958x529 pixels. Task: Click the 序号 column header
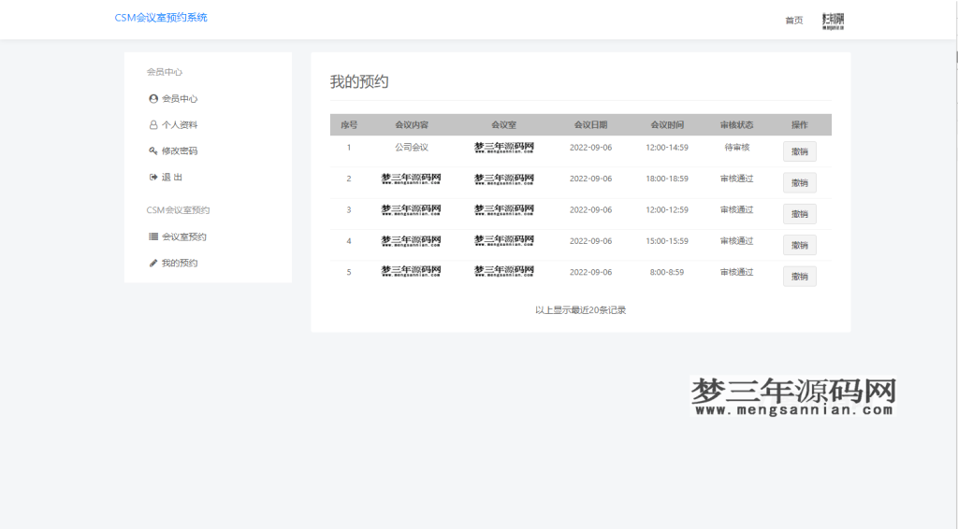click(349, 125)
